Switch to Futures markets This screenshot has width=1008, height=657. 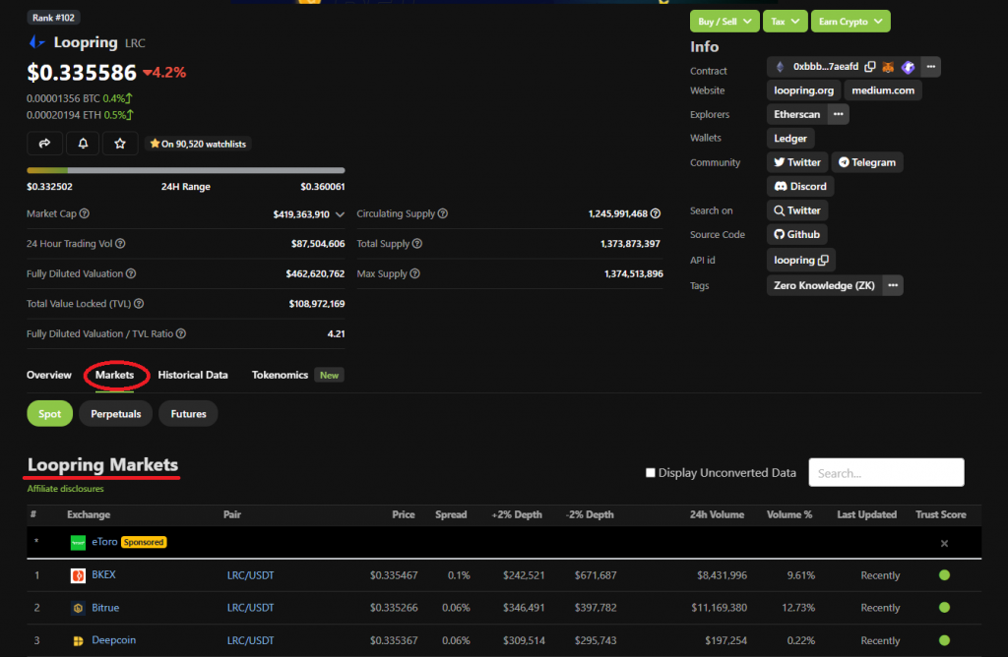click(x=188, y=414)
